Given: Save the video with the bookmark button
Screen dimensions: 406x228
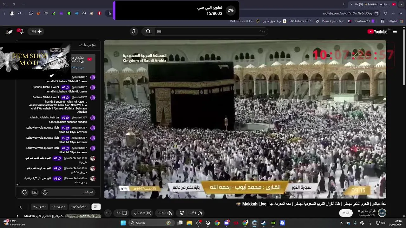Looking at the screenshot, I should [122, 213].
